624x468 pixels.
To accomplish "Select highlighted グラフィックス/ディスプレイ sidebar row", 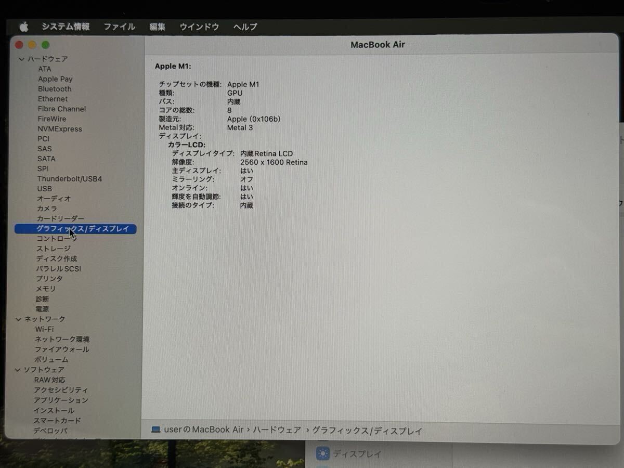I will [75, 229].
